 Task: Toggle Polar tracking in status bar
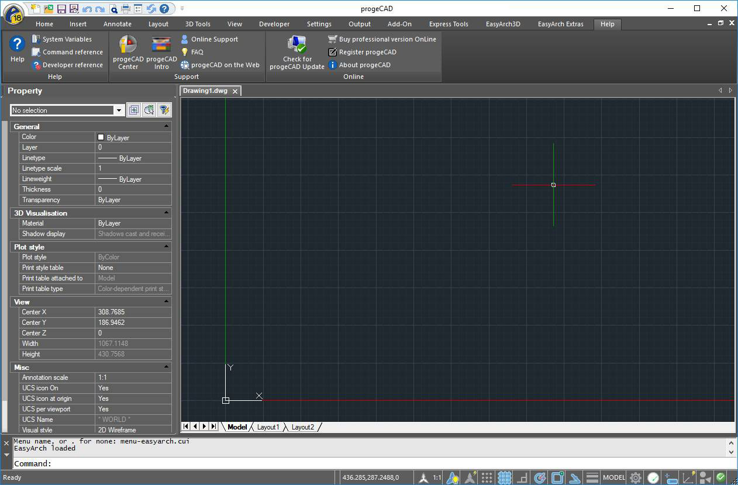(x=540, y=477)
